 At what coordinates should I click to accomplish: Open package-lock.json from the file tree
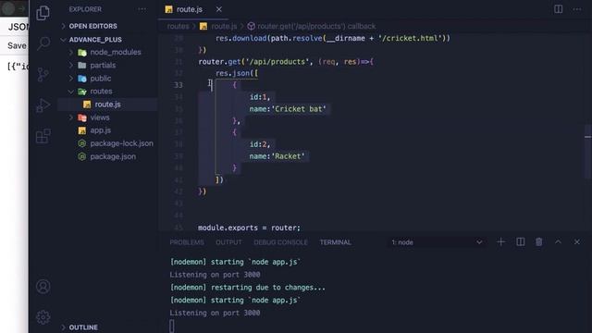(121, 143)
